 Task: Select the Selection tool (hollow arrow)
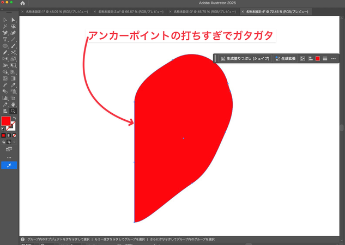pos(5,20)
